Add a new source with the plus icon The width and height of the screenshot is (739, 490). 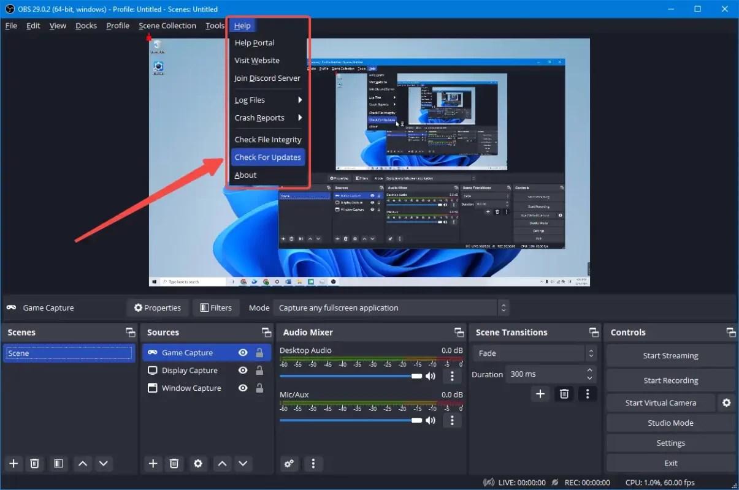[x=153, y=464]
